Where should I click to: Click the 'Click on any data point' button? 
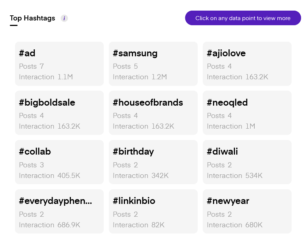[x=243, y=18]
